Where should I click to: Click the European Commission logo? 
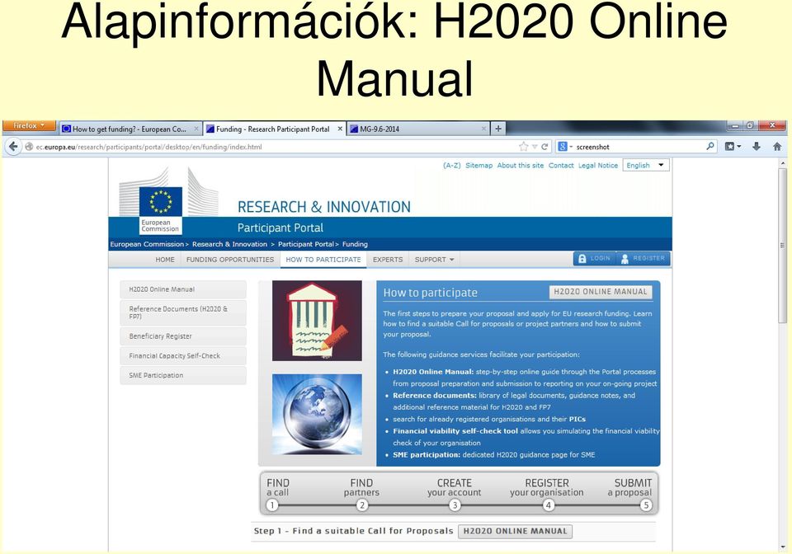161,210
